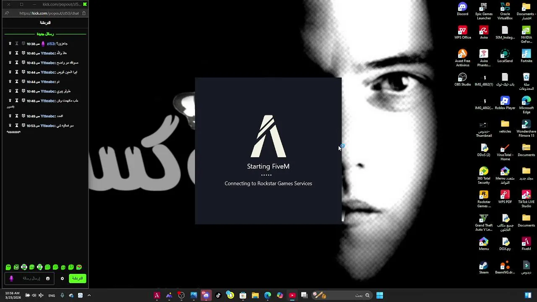Open Microsoft Edge desktop shortcut

tap(526, 105)
